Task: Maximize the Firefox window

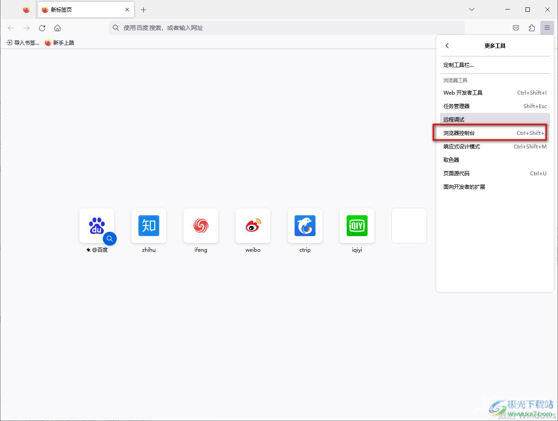Action: coord(528,10)
